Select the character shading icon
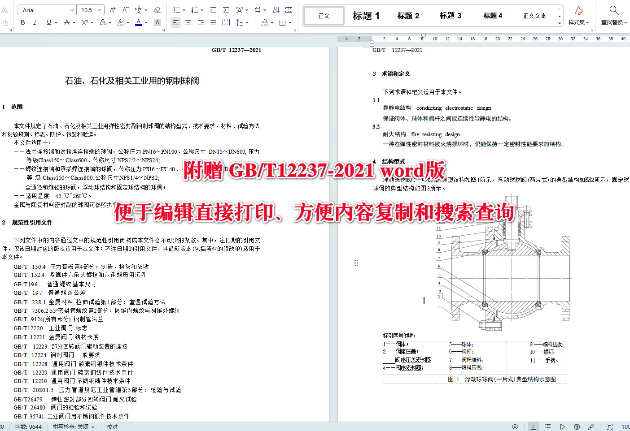This screenshot has width=630, height=431. 157,22
